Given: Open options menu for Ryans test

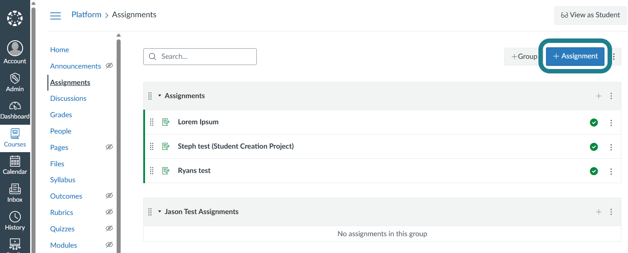Looking at the screenshot, I should pos(611,171).
